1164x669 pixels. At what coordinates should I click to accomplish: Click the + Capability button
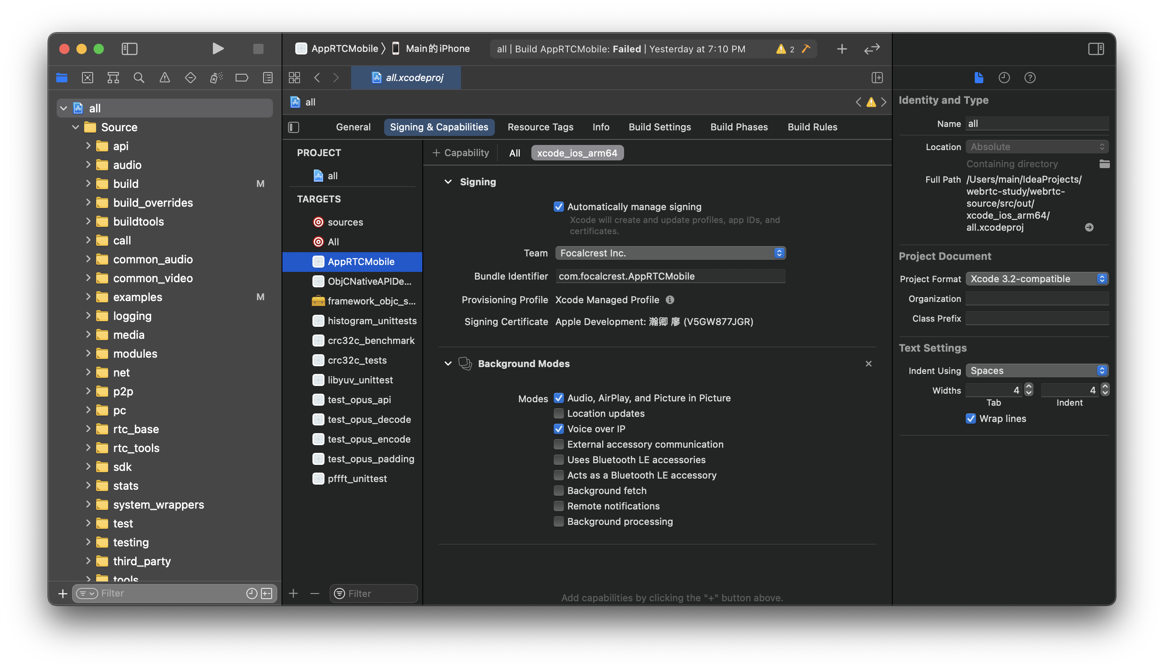[x=461, y=153]
